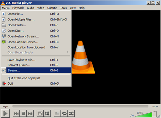Screen dimensions: 161x118
Task: Open the Help menu
Action: pyautogui.click(x=82, y=8)
